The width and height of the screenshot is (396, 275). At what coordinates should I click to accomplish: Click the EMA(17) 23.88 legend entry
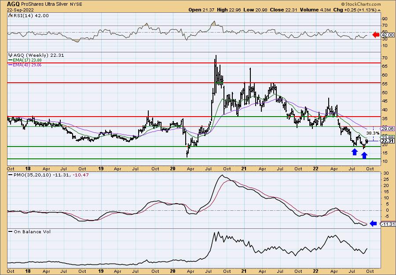coord(27,60)
